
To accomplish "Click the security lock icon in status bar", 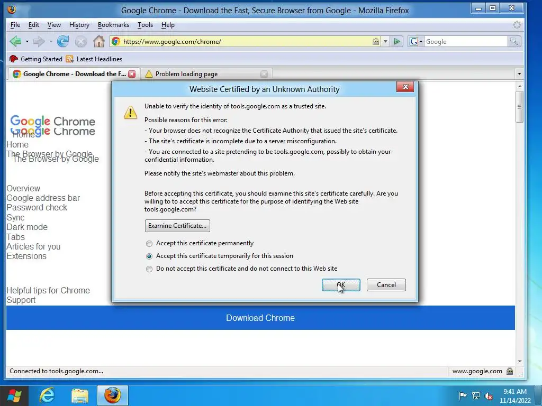I will pos(510,371).
